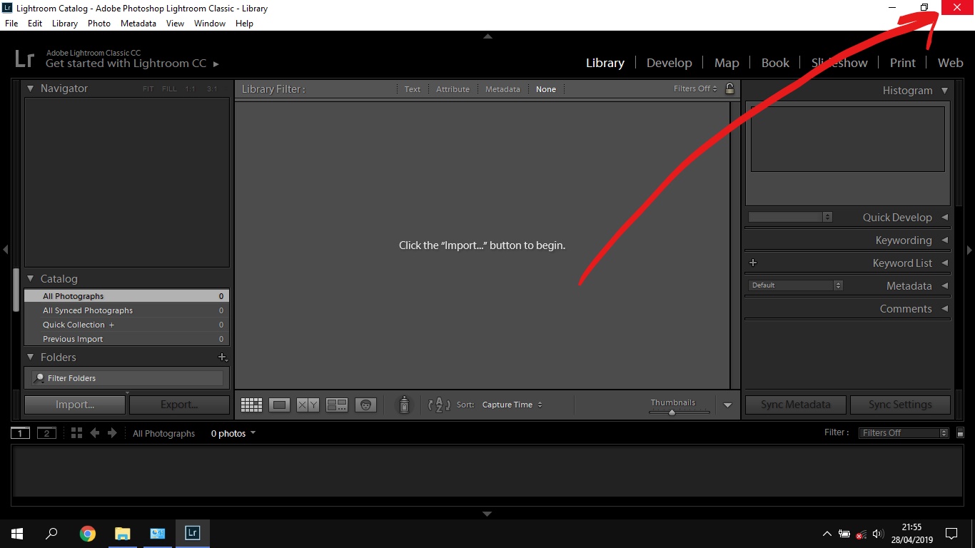975x548 pixels.
Task: Click the Sync Metadata button
Action: tap(796, 405)
